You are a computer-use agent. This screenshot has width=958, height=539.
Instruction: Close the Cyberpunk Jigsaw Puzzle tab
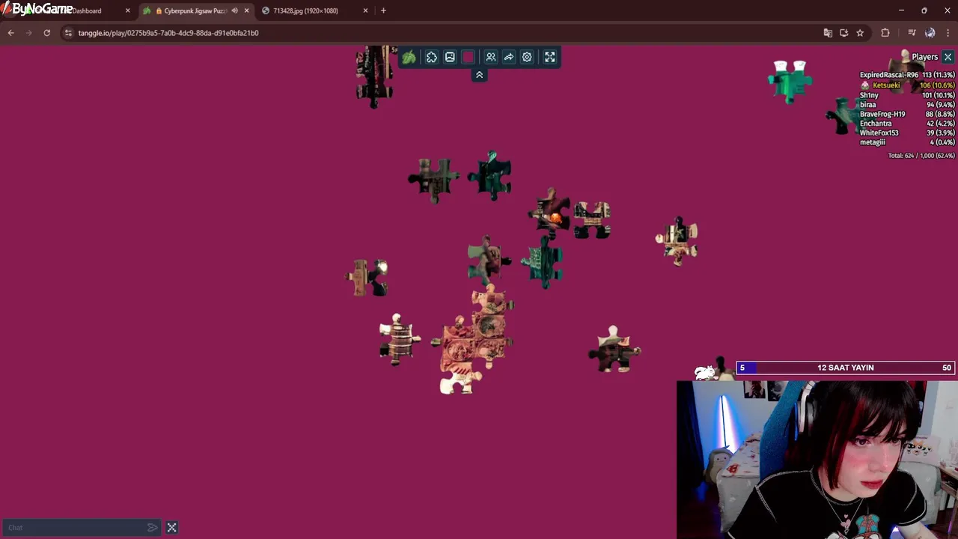tap(246, 10)
